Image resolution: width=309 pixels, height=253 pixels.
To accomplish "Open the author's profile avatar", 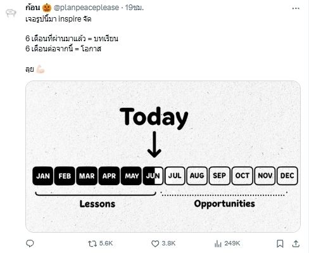I will tap(11, 13).
